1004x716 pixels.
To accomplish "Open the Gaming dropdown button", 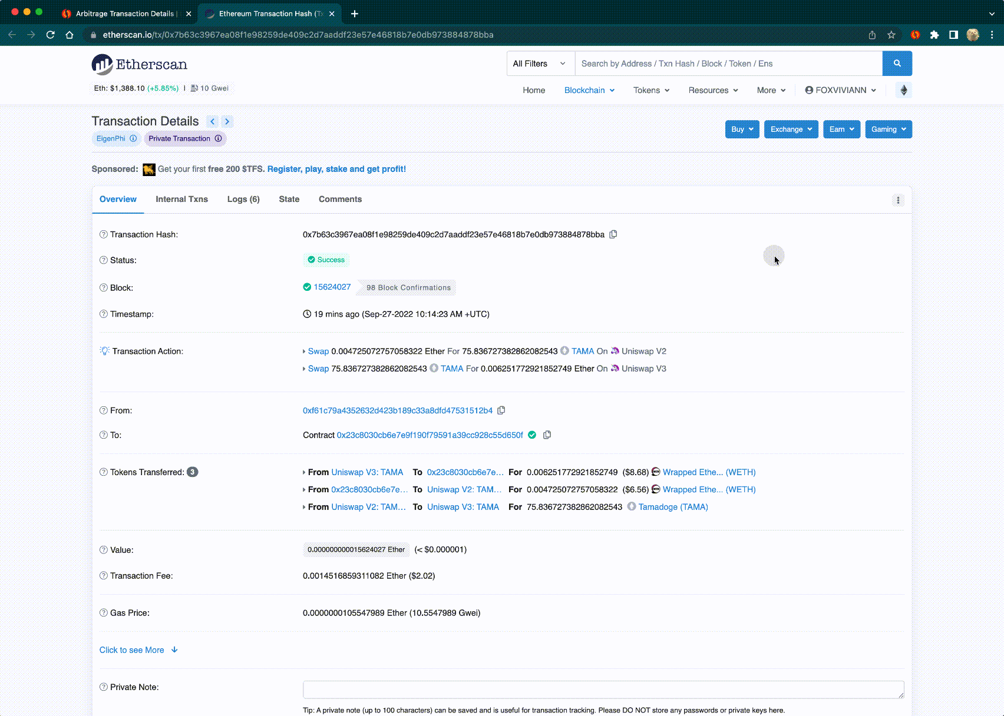I will coord(889,130).
